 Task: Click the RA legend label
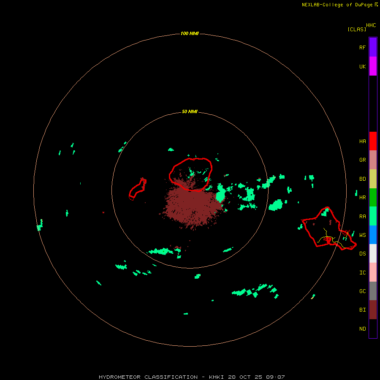362,217
